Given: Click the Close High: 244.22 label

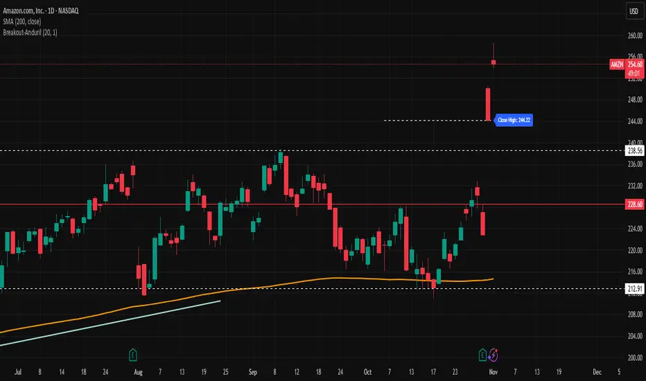Looking at the screenshot, I should [514, 120].
